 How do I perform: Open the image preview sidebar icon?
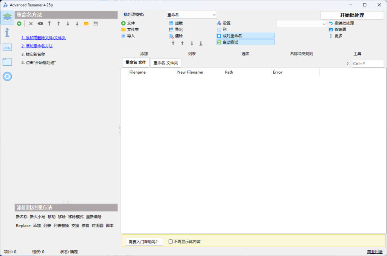8,47
